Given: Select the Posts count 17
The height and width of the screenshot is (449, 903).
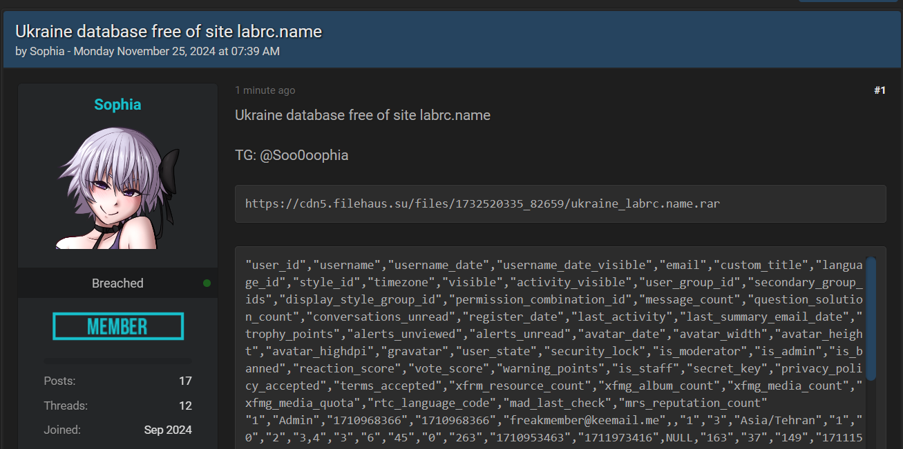Looking at the screenshot, I should pos(185,381).
